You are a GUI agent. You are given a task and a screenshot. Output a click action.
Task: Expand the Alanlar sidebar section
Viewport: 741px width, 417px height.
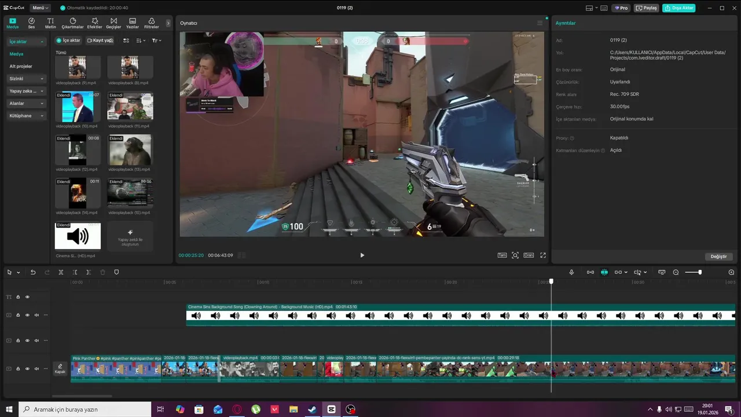pos(27,103)
